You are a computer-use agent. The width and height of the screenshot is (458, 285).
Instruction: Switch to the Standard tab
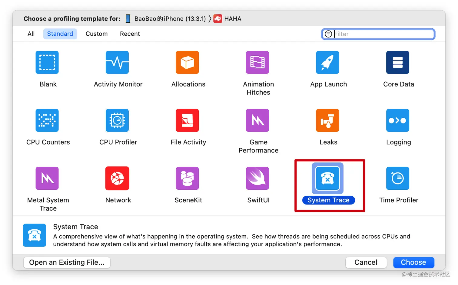[60, 34]
